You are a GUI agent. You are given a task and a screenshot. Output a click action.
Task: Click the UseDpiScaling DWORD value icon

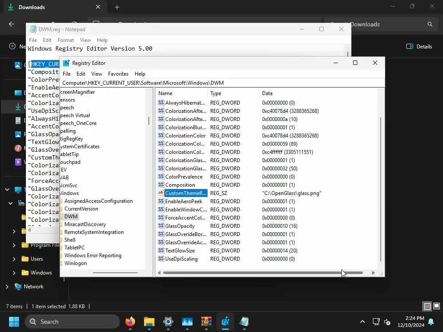pyautogui.click(x=161, y=259)
